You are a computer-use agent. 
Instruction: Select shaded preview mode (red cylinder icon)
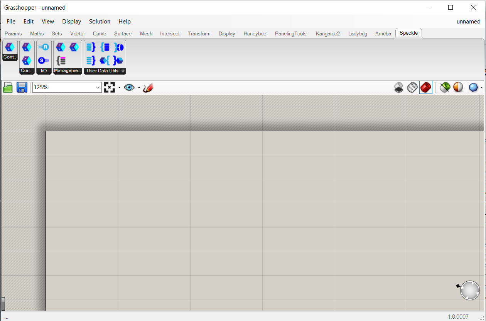[425, 87]
